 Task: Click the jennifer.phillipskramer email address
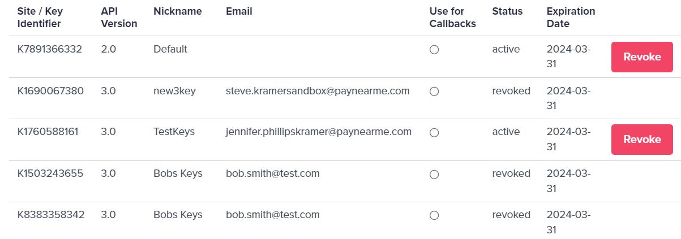(318, 132)
